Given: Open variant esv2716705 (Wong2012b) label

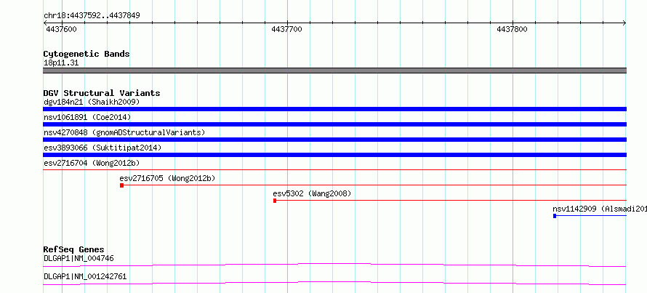Looking at the screenshot, I should [167, 178].
